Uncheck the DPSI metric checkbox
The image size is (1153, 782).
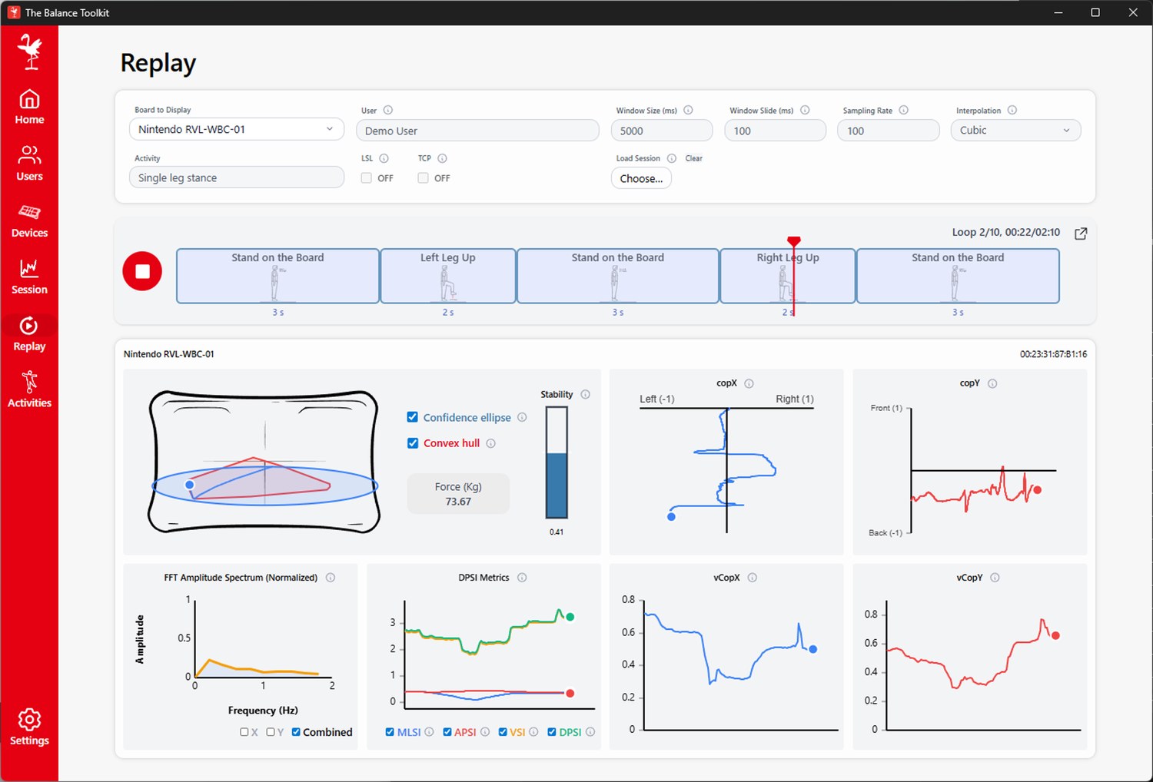552,732
